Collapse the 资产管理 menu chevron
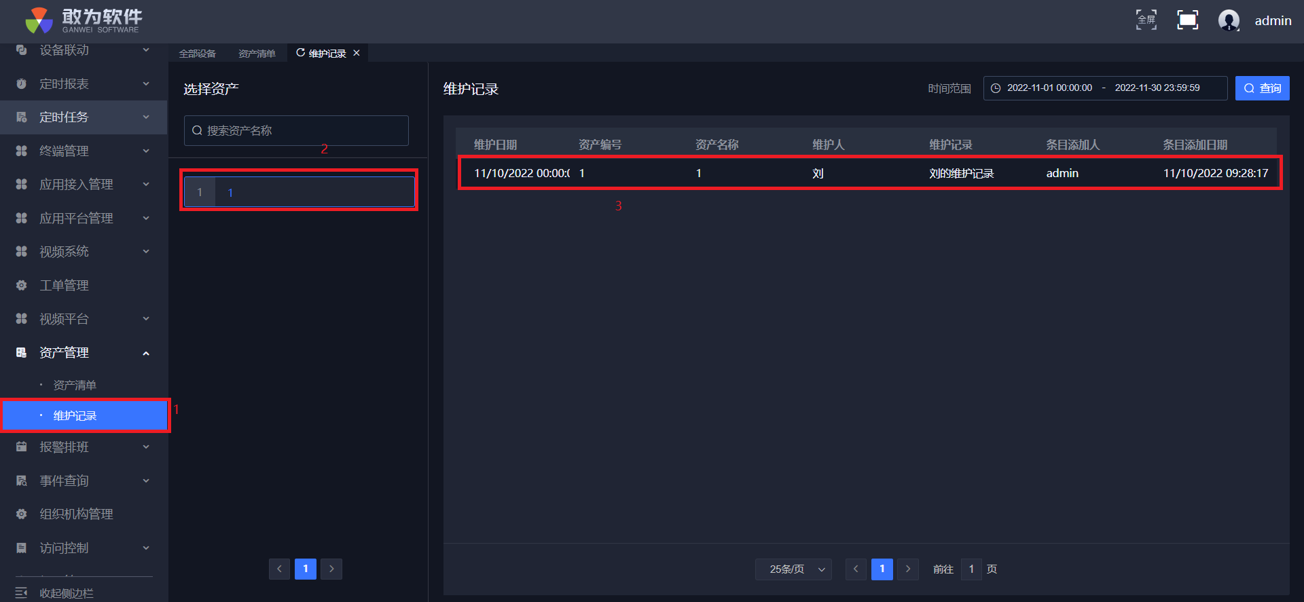Image resolution: width=1304 pixels, height=602 pixels. (x=146, y=353)
